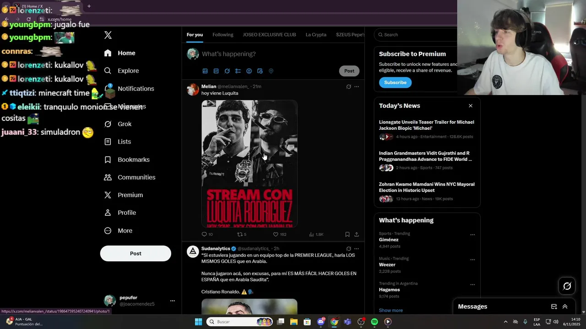This screenshot has width=586, height=329.
Task: Reply to Melian's post
Action: pyautogui.click(x=207, y=234)
